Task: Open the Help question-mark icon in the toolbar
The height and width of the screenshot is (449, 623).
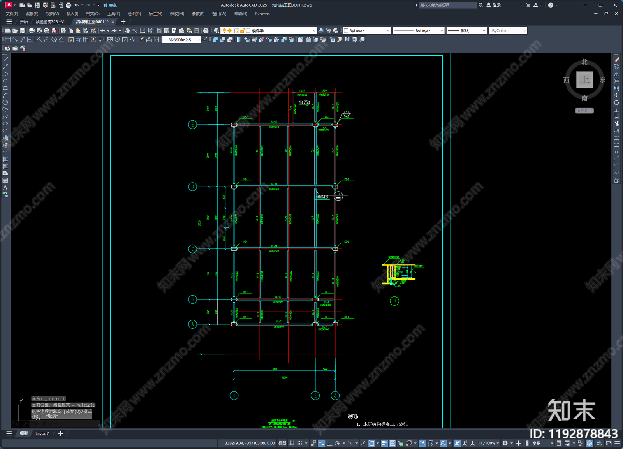Action: coord(206,30)
